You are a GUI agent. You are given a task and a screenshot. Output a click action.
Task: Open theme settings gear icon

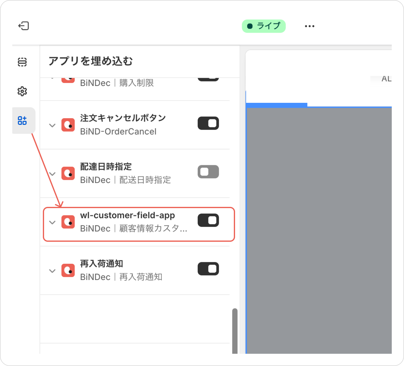click(22, 91)
